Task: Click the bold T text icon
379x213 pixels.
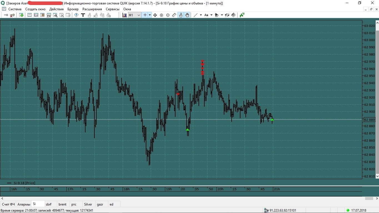Action: [83, 15]
